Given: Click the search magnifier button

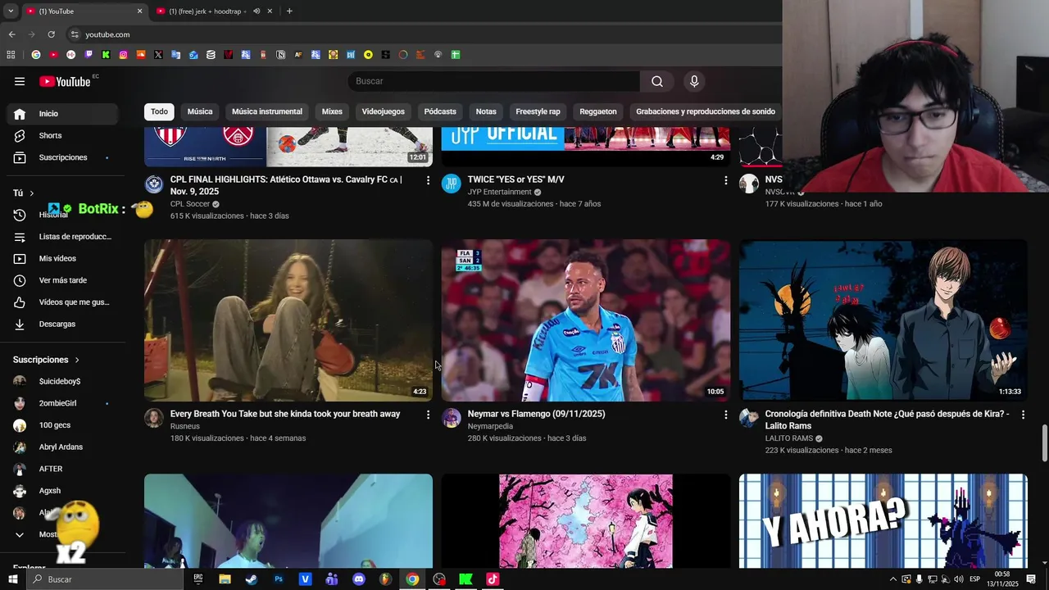Looking at the screenshot, I should [657, 81].
